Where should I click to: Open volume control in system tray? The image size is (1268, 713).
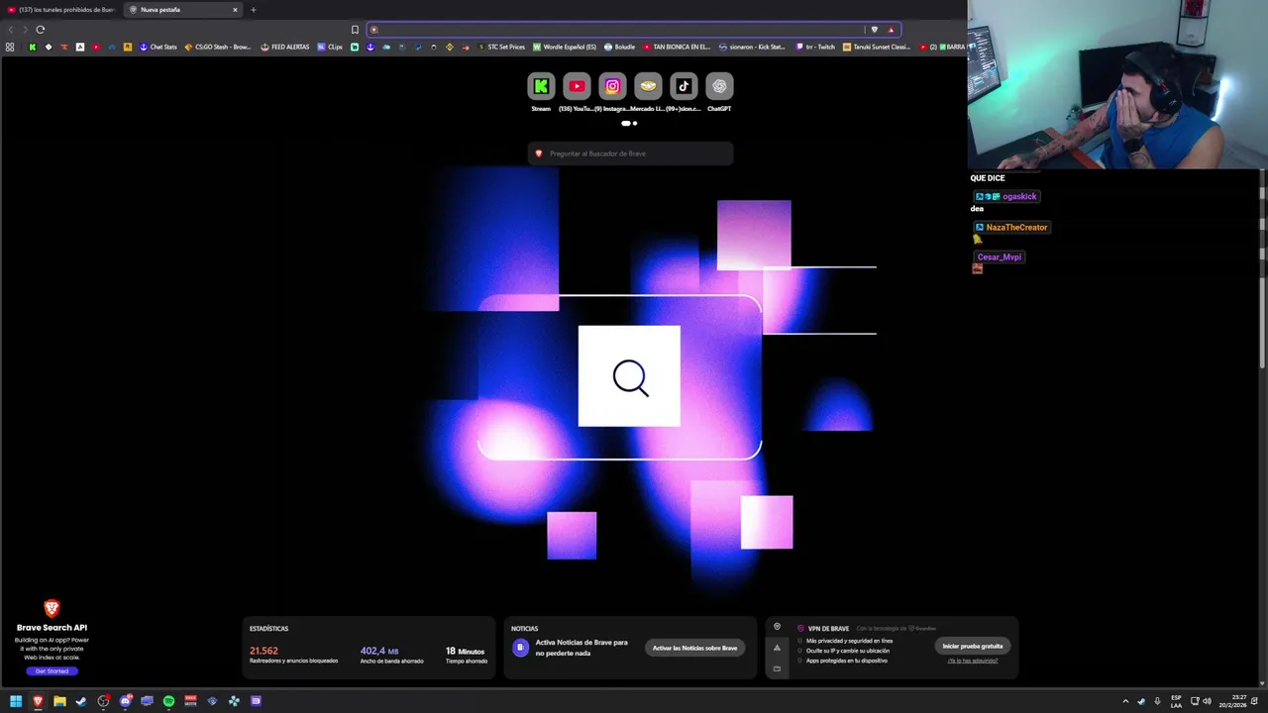pyautogui.click(x=1207, y=701)
